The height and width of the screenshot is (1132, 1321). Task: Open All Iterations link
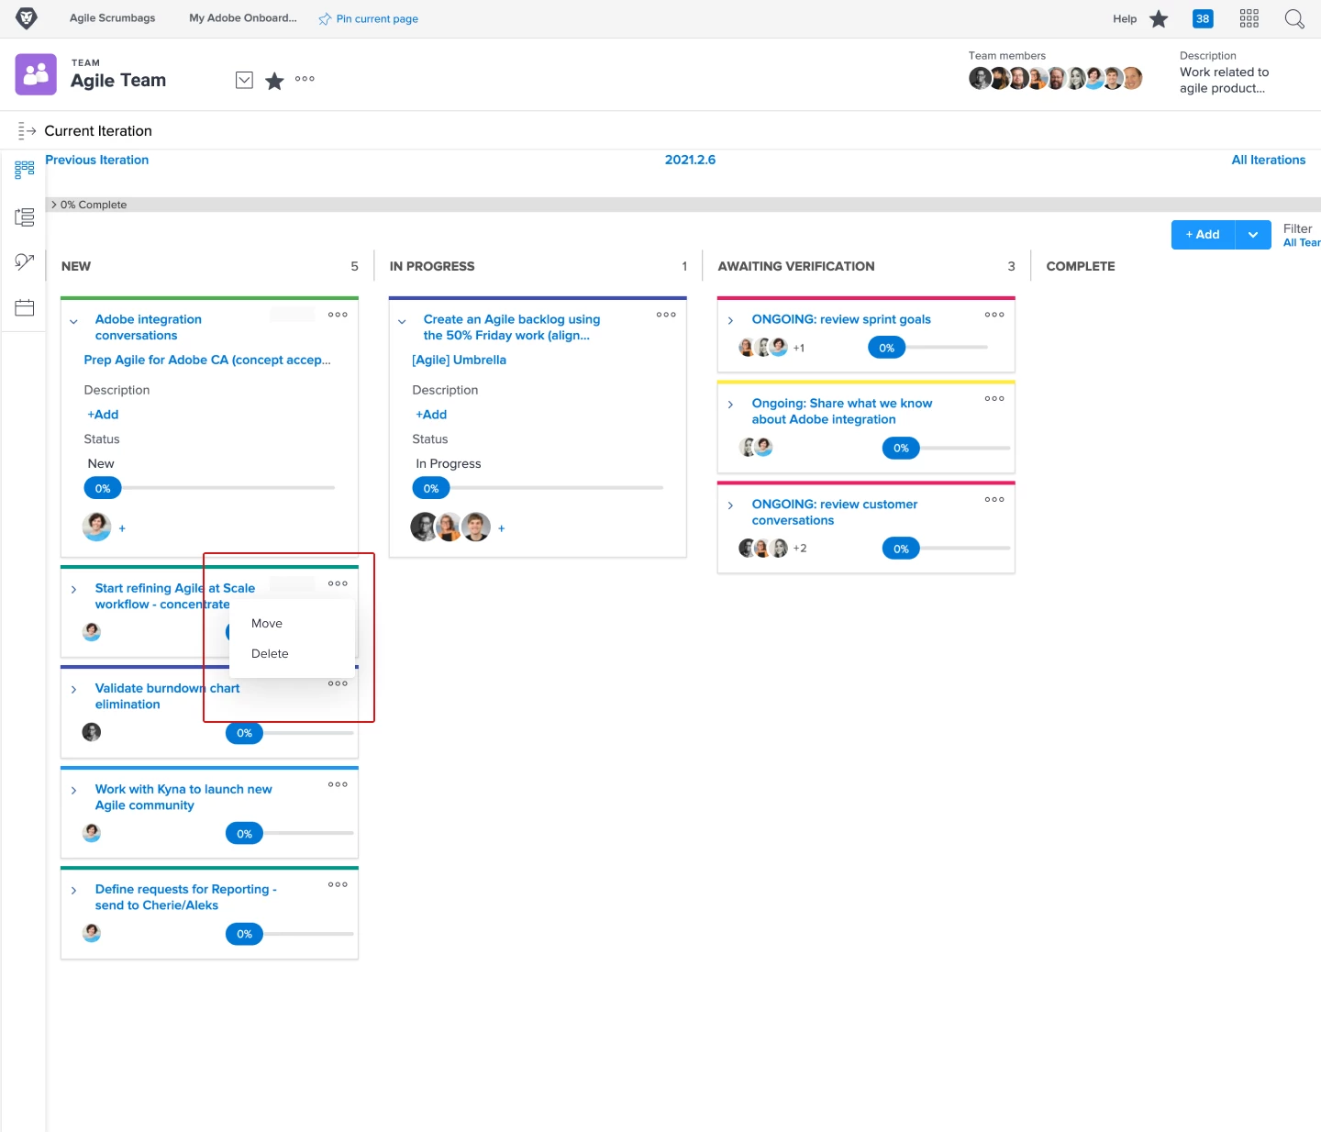click(1268, 160)
